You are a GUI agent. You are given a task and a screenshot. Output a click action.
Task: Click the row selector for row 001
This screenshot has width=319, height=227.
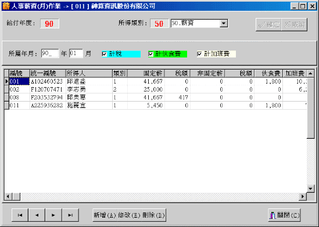click(7, 81)
